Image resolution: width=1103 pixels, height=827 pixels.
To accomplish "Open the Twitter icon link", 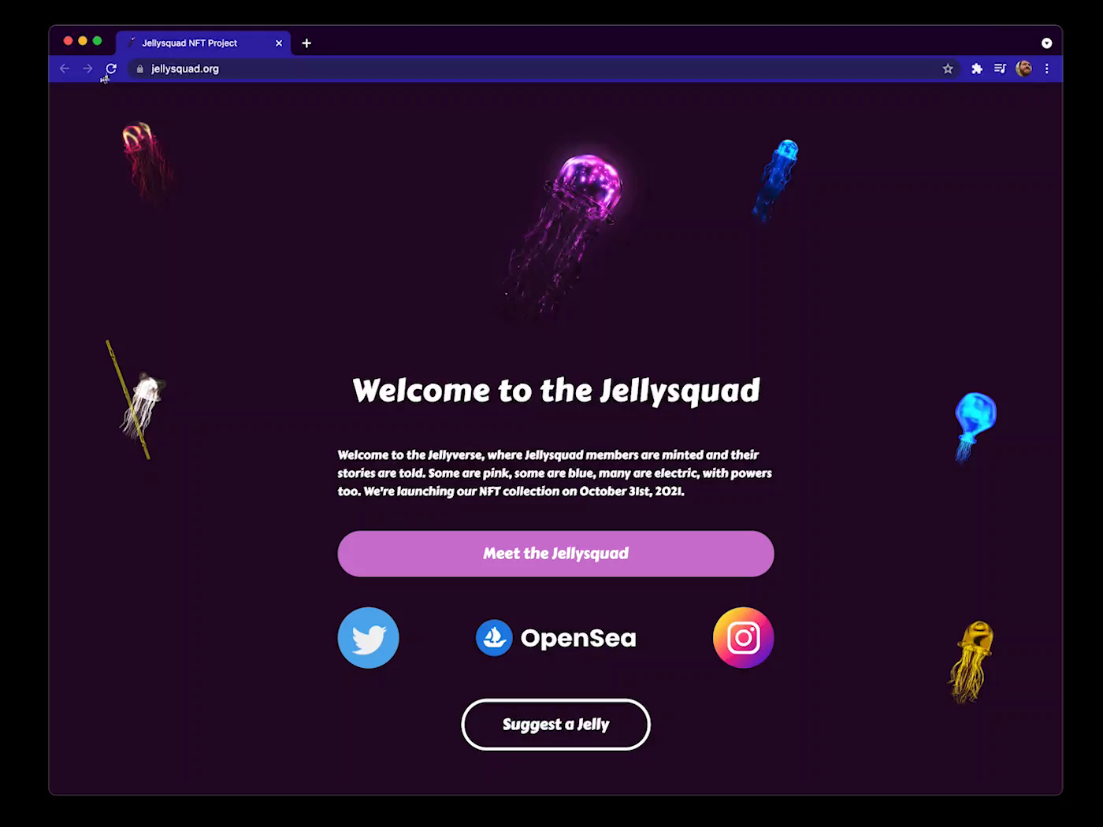I will coord(368,638).
